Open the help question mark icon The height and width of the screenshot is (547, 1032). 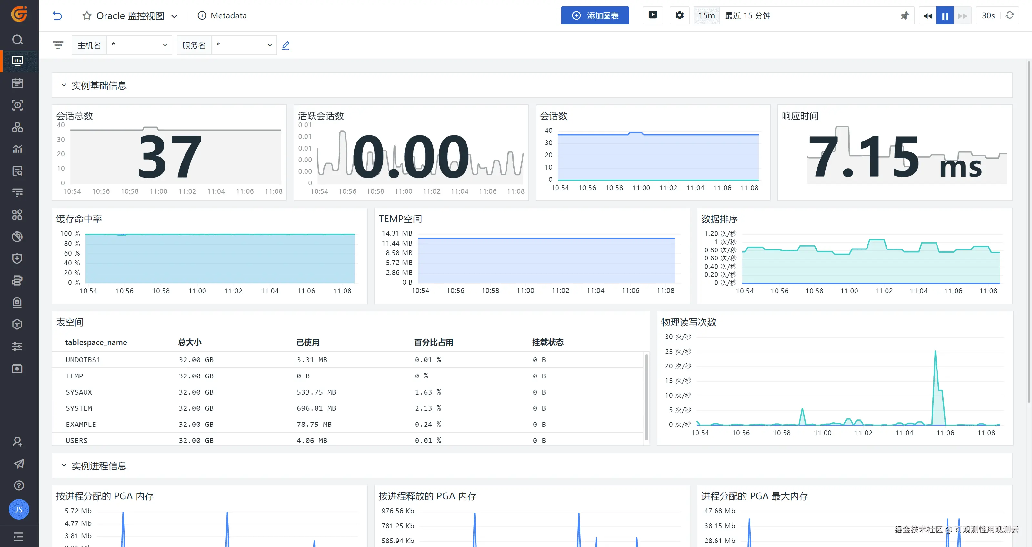tap(18, 485)
